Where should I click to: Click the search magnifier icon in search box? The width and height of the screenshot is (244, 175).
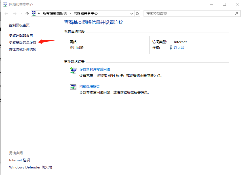point(236,13)
